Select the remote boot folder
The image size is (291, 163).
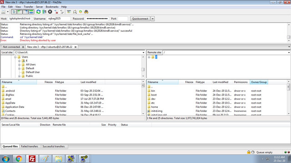(154, 95)
